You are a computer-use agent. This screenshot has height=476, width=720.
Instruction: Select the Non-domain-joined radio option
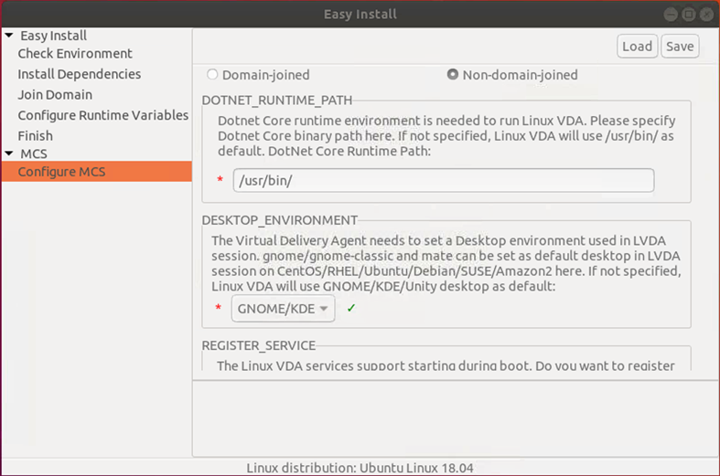[453, 75]
